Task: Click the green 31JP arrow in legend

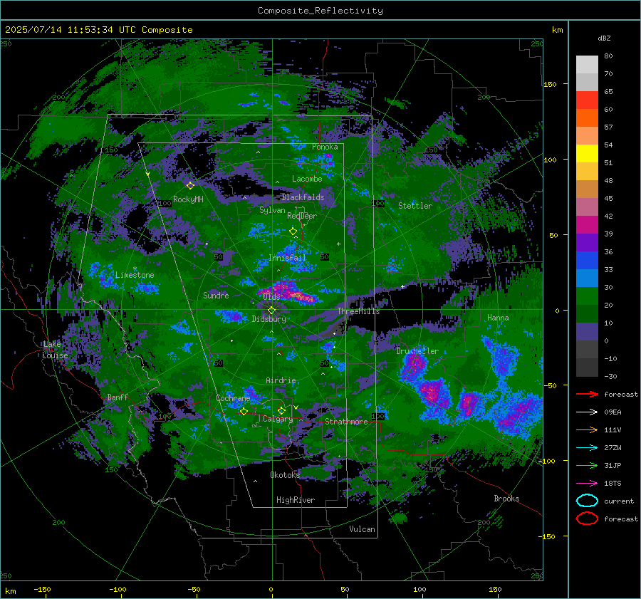Action: pyautogui.click(x=587, y=465)
